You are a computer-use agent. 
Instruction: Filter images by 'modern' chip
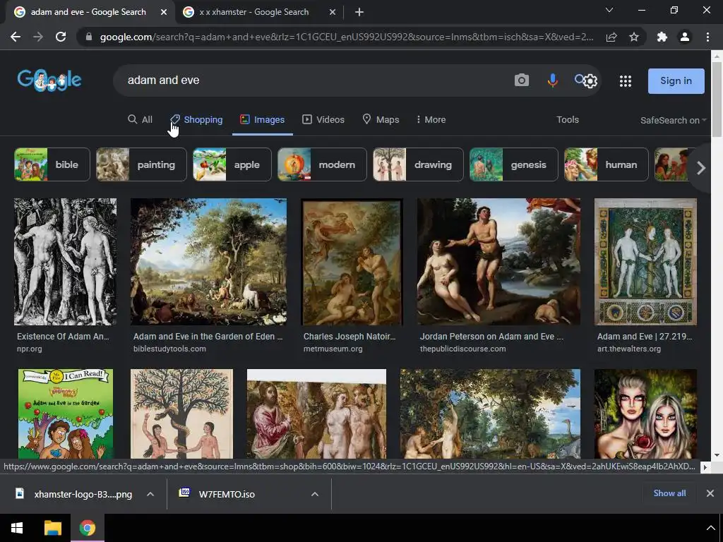click(x=322, y=164)
